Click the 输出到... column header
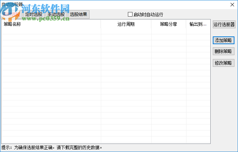This screenshot has height=152, width=238. (198, 24)
